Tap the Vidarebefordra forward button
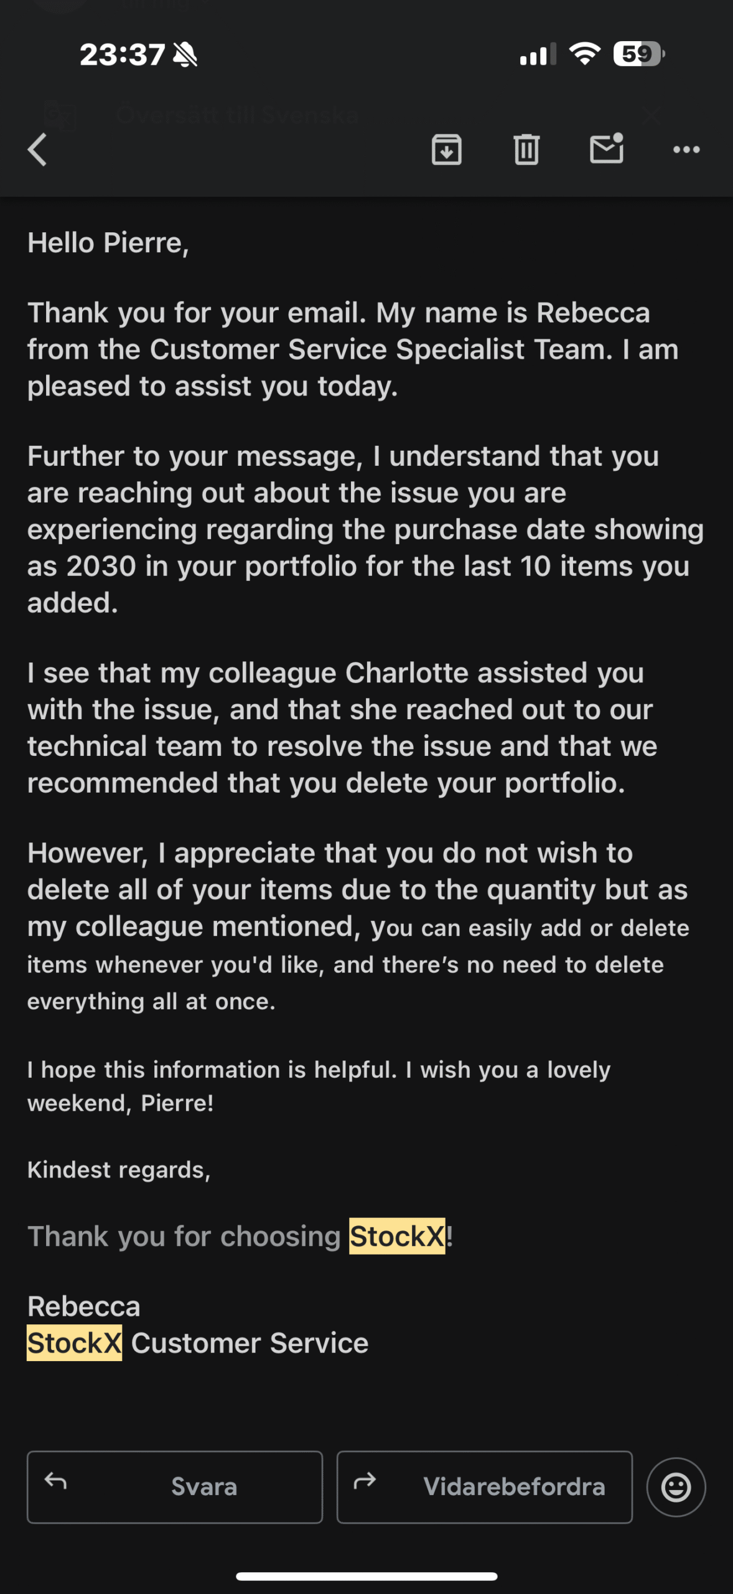733x1594 pixels. click(x=484, y=1487)
